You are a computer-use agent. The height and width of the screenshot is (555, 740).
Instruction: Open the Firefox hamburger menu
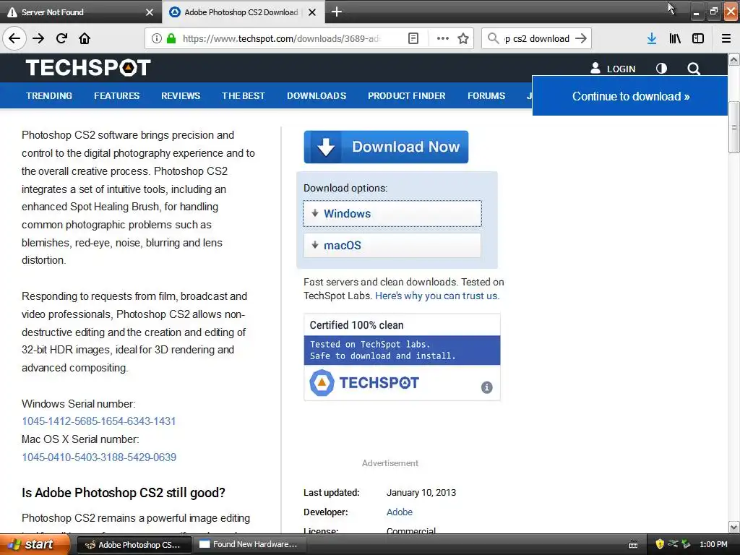pyautogui.click(x=726, y=39)
